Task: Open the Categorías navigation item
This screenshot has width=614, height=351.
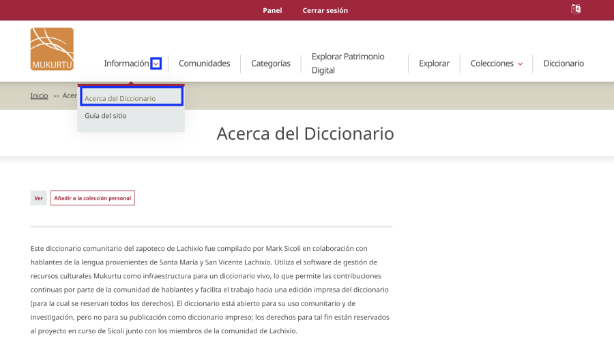Action: coord(271,63)
